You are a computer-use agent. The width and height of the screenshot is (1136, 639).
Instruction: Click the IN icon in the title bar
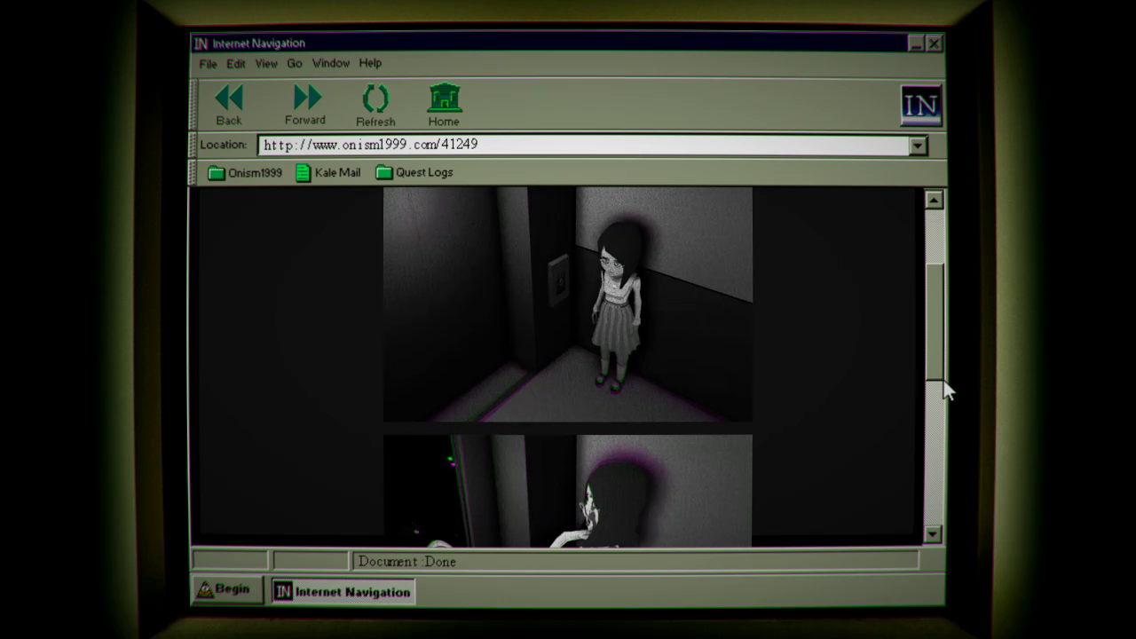201,43
